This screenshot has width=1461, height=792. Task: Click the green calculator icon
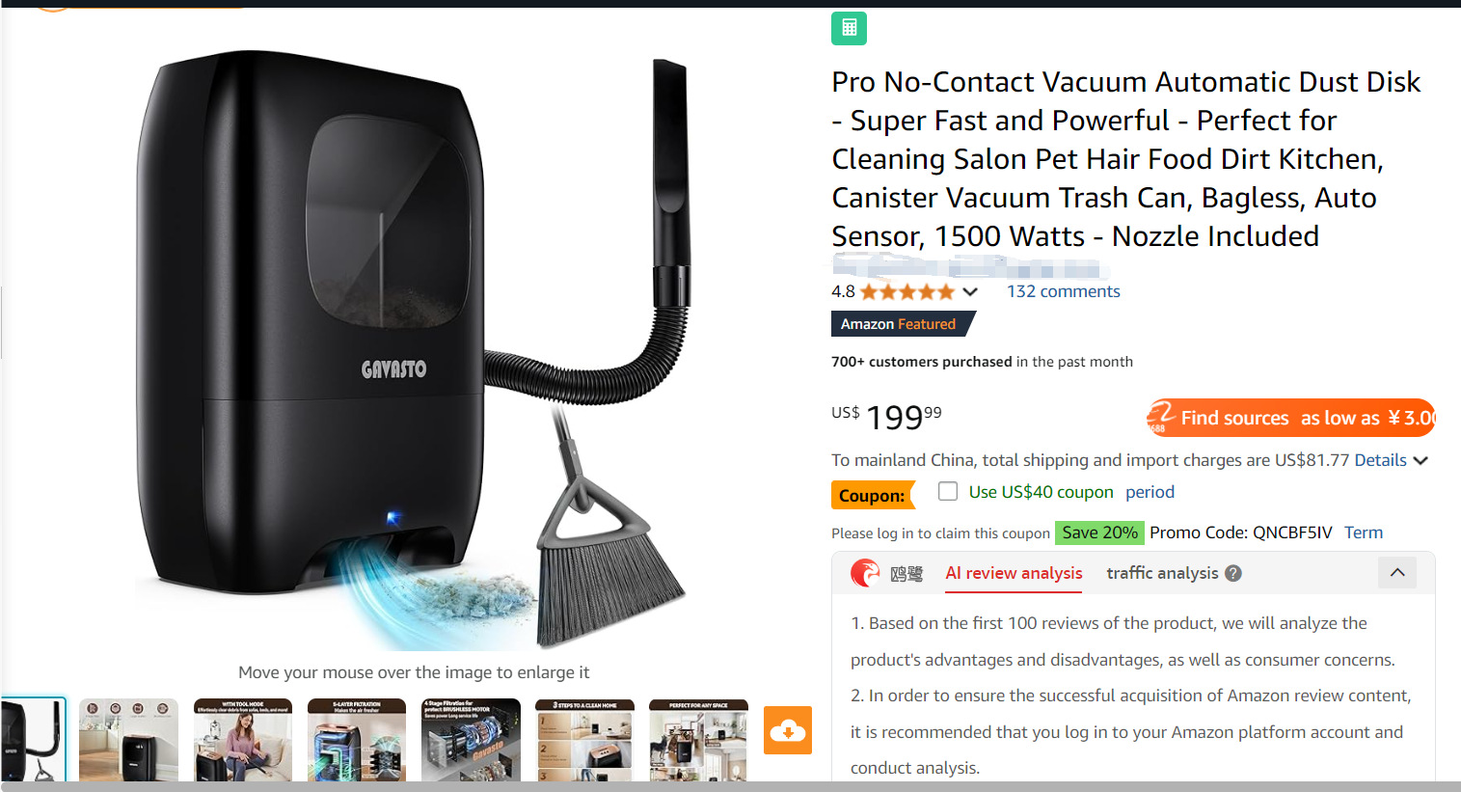849,28
